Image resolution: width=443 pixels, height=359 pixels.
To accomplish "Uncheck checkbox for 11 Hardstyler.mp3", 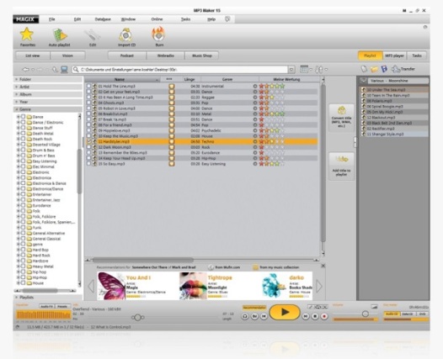I will click(x=88, y=141).
